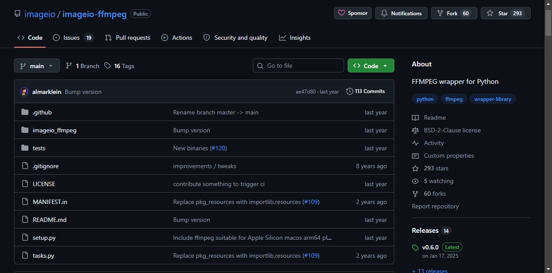Select the ffmpeg topic tag
Image resolution: width=552 pixels, height=273 pixels.
point(454,99)
